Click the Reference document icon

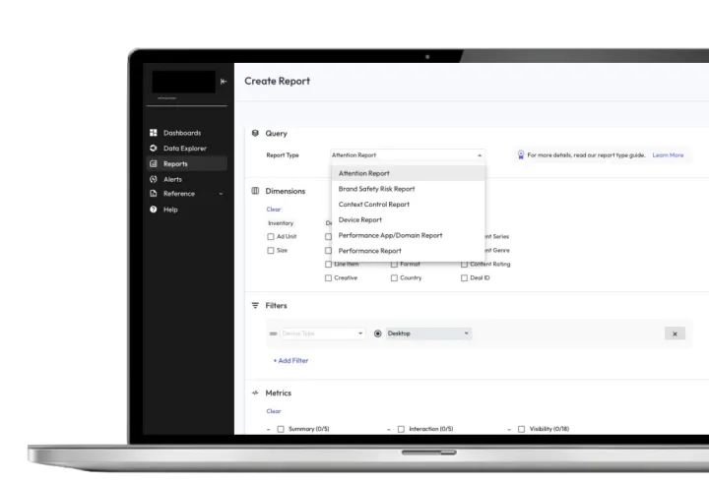coord(154,193)
